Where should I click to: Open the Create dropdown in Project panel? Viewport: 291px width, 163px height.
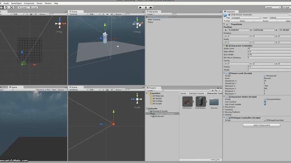pos(151,91)
